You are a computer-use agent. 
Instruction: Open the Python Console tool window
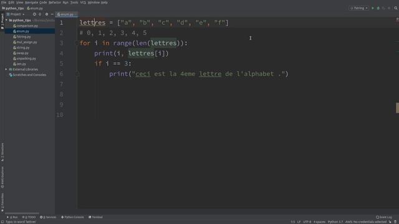click(x=72, y=217)
